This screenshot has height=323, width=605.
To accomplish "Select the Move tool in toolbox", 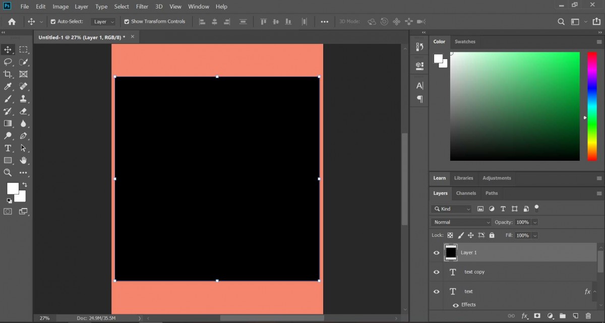I will point(8,49).
